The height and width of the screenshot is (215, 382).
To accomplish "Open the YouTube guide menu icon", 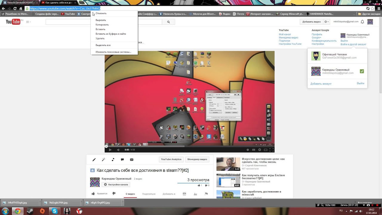I will (x=28, y=22).
